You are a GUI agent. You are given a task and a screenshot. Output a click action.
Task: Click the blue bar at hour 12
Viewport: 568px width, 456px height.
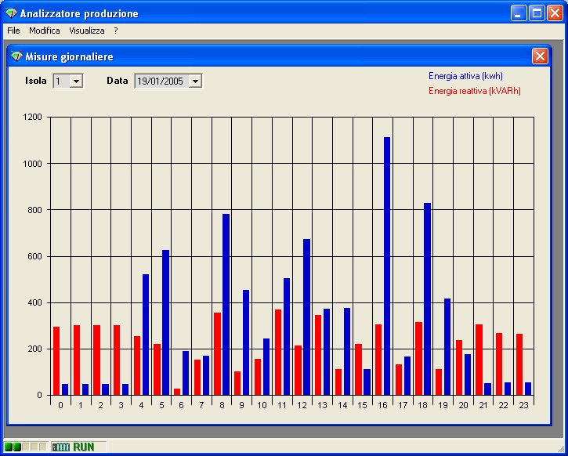pyautogui.click(x=306, y=317)
